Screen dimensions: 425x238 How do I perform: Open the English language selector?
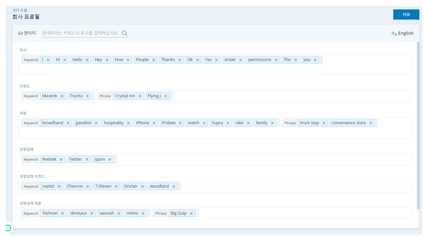402,33
